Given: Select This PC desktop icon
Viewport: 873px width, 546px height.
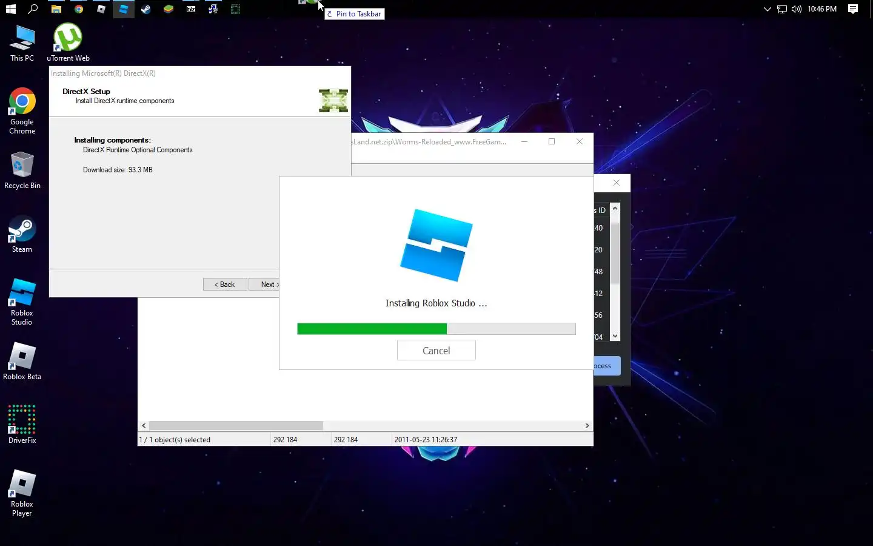Looking at the screenshot, I should (22, 44).
